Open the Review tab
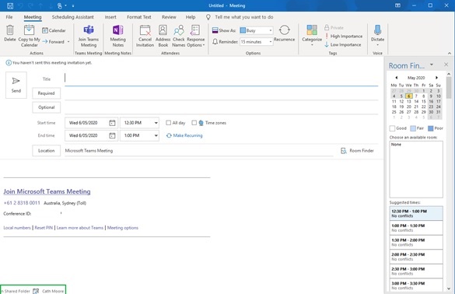Screen dimensions: 455x294 pos(169,17)
